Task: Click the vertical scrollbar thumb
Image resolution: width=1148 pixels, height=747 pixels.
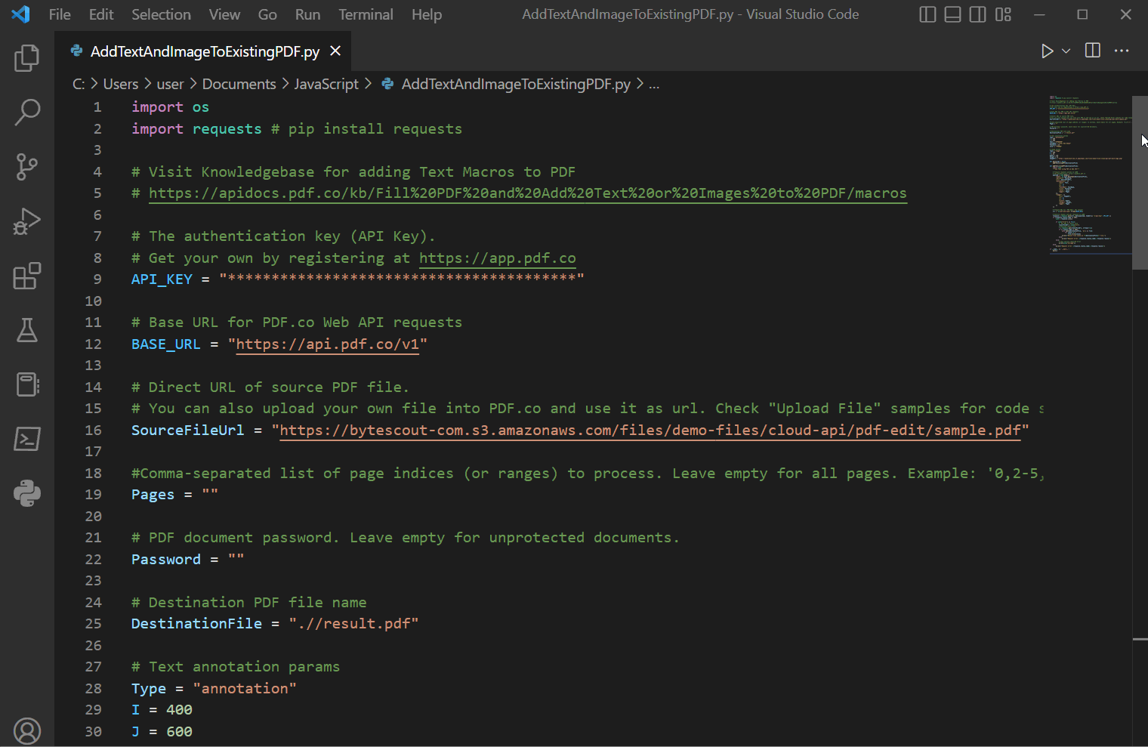Action: coord(1140,183)
